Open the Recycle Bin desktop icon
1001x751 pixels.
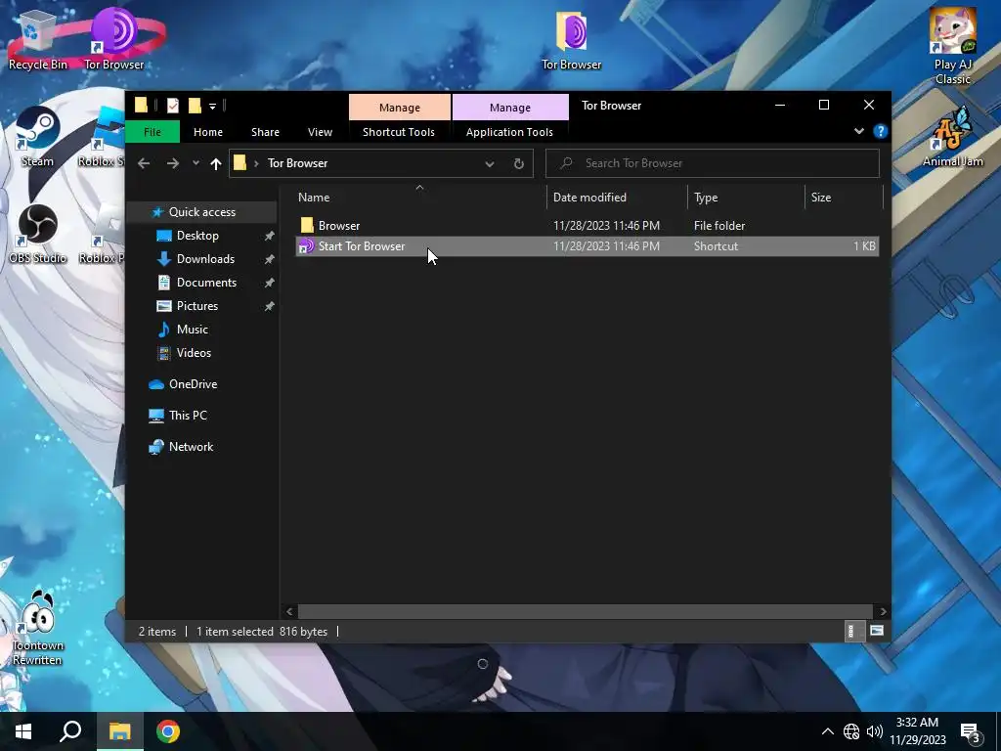pyautogui.click(x=38, y=39)
